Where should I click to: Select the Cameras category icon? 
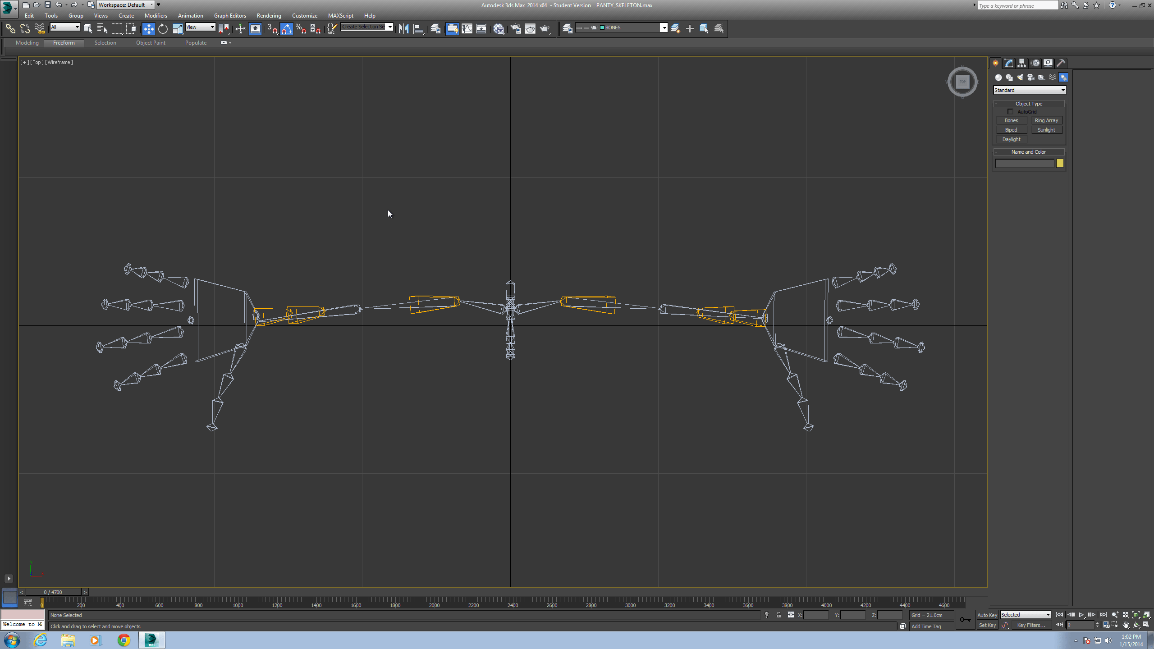pos(1030,78)
